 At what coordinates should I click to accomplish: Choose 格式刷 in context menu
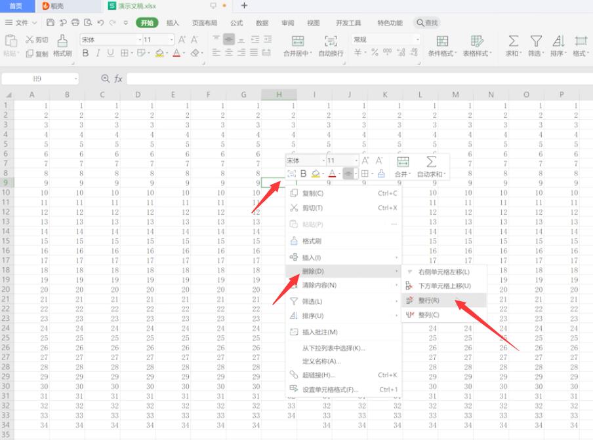[x=343, y=241]
